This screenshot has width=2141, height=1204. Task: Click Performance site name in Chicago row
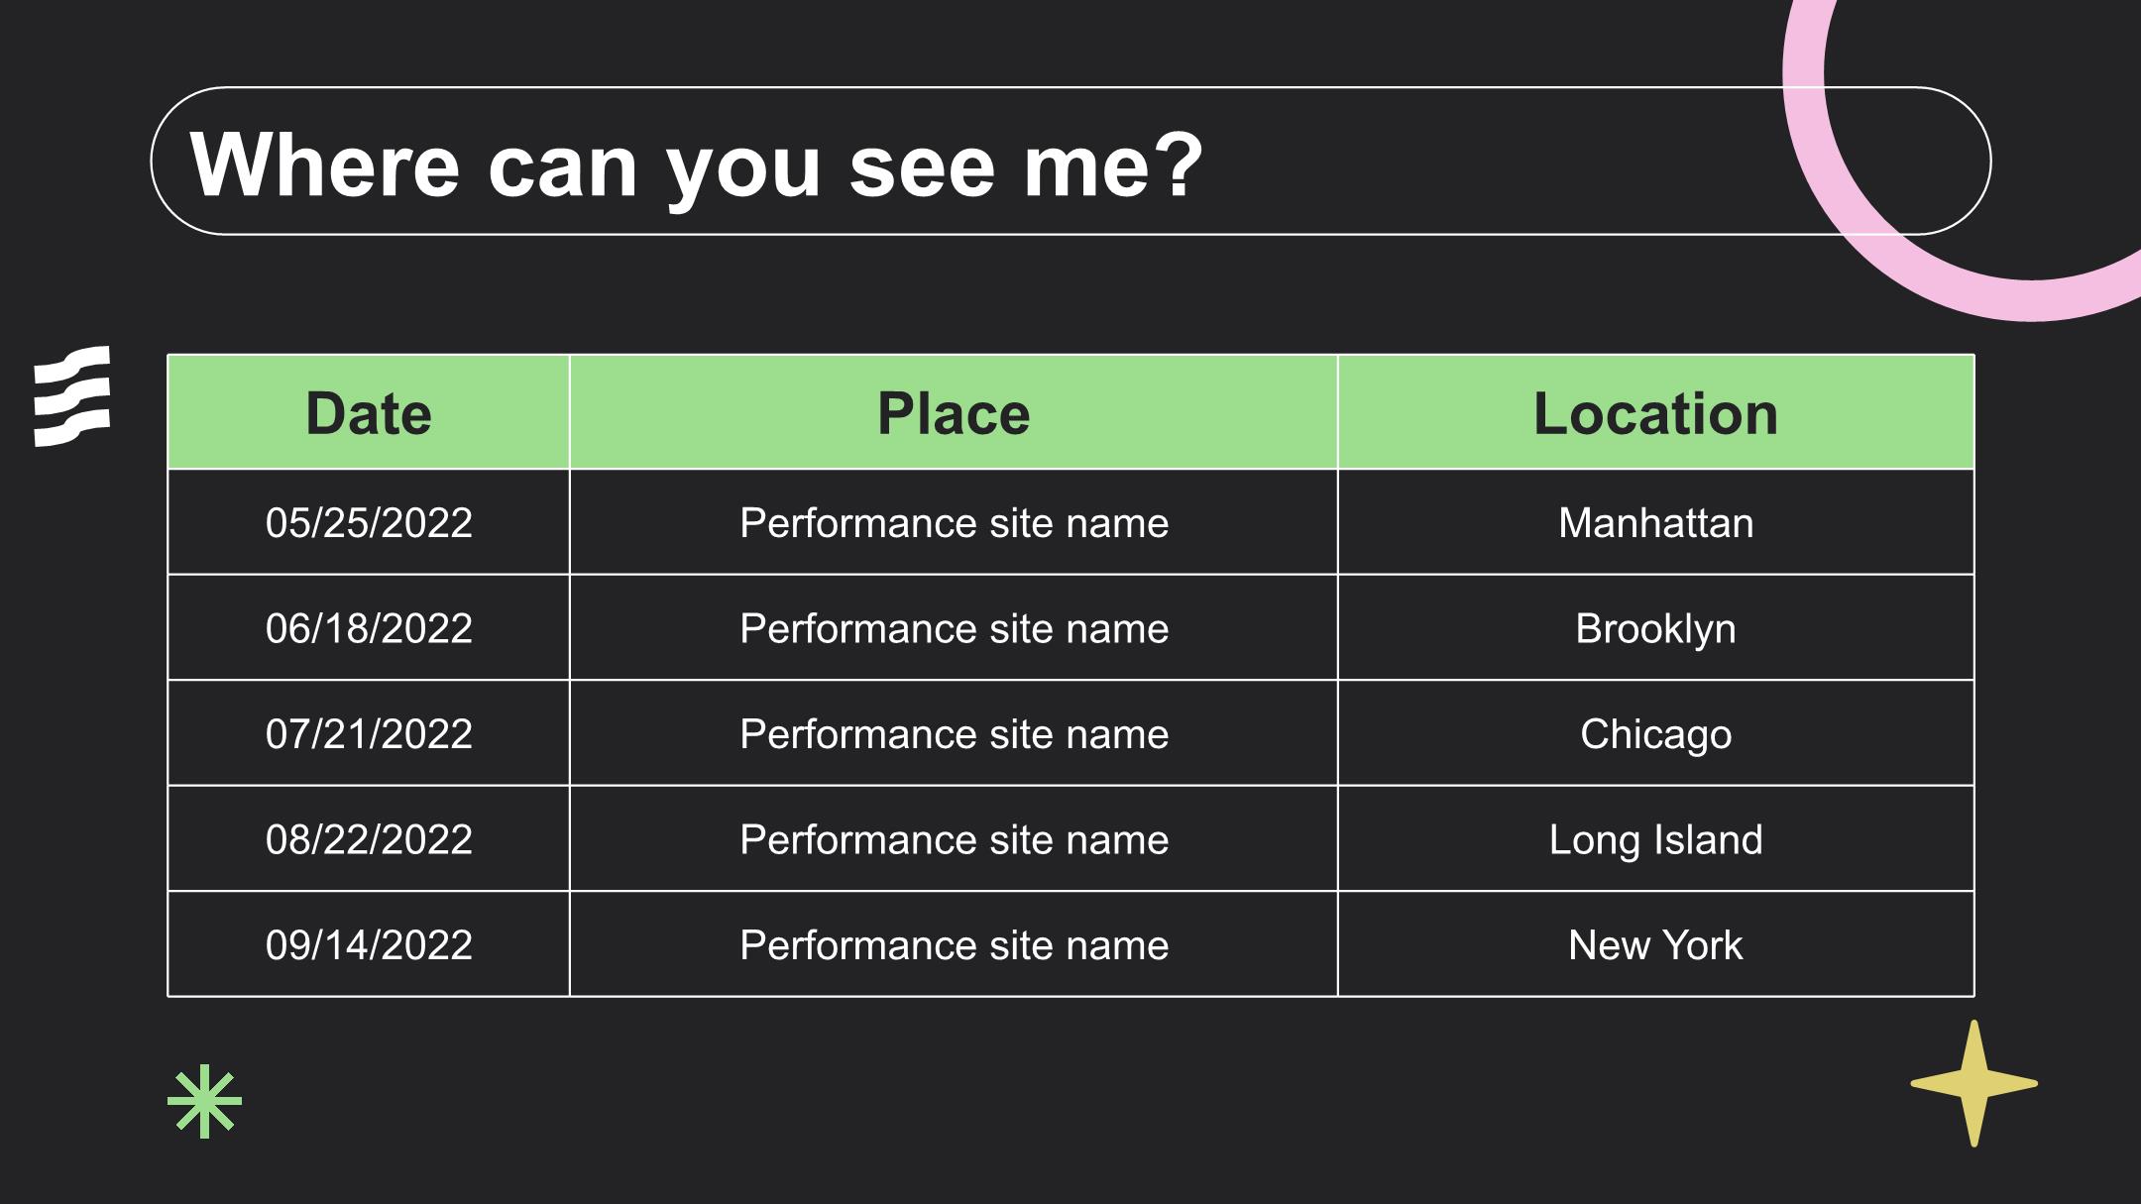(954, 733)
